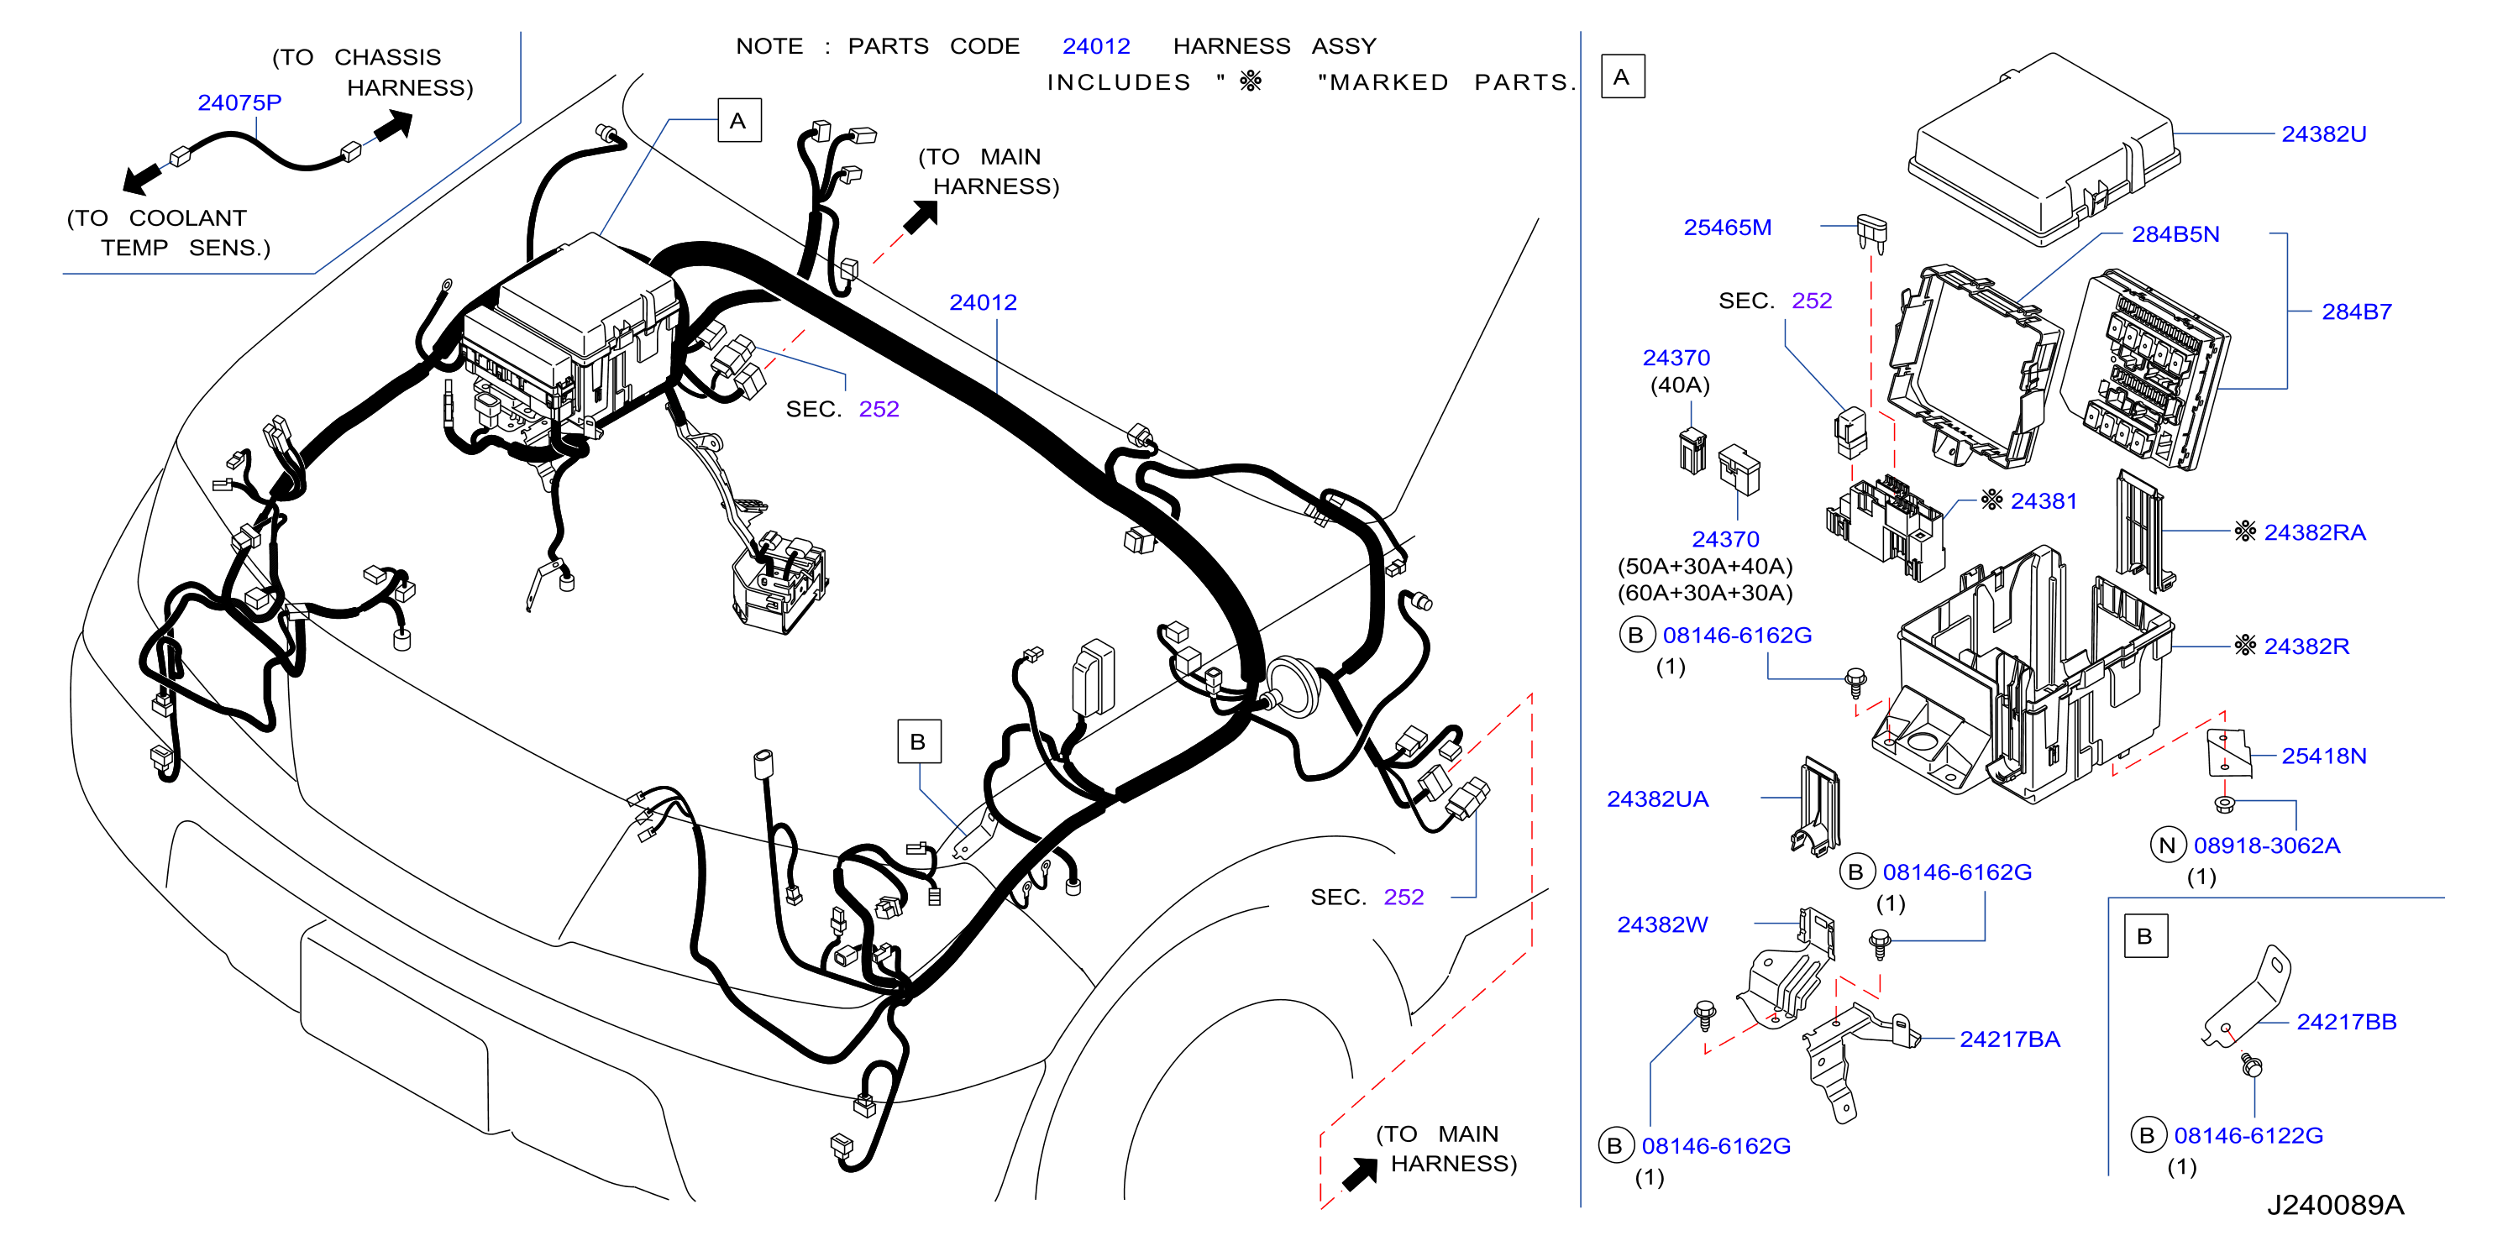Select part number 24217BB
Image resolution: width=2508 pixels, height=1246 pixels.
pyautogui.click(x=2347, y=1022)
